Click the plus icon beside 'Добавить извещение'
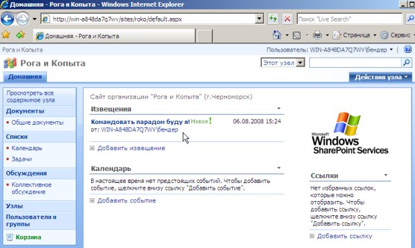 pyautogui.click(x=92, y=148)
